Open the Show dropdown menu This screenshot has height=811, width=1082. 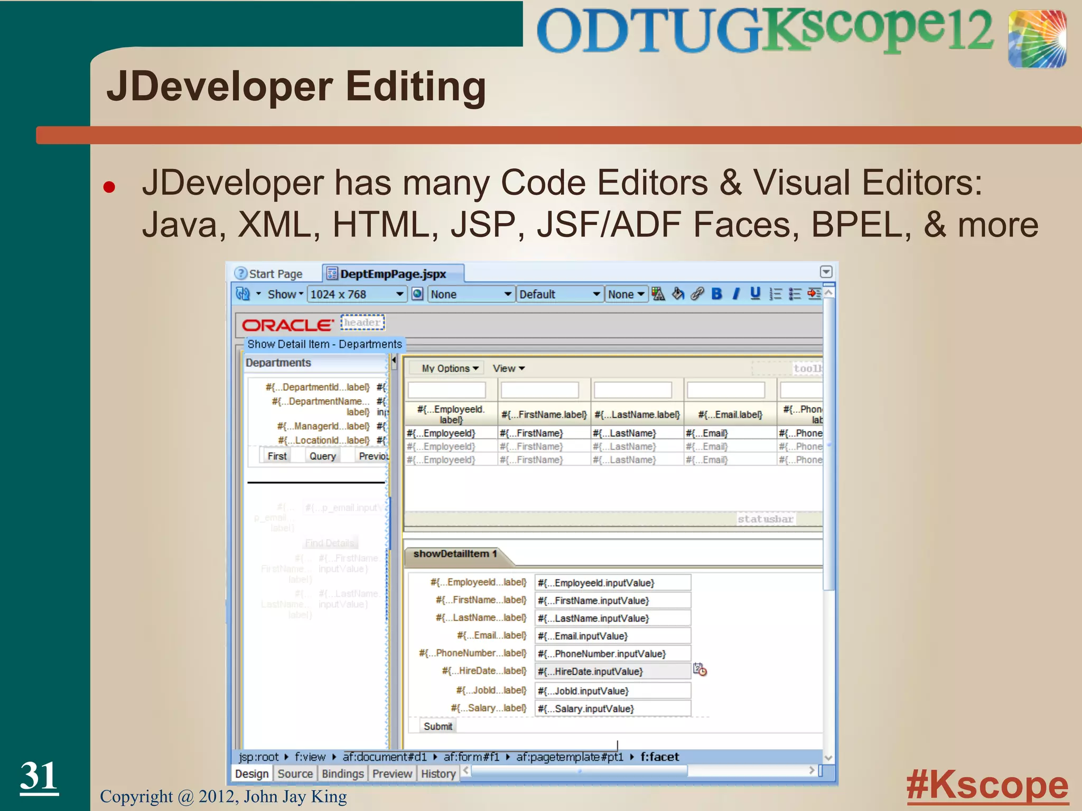[x=285, y=294]
